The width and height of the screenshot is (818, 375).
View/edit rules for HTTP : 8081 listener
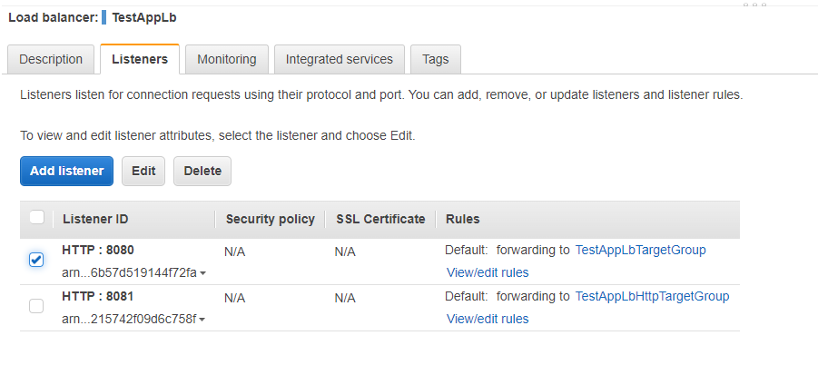click(x=488, y=319)
